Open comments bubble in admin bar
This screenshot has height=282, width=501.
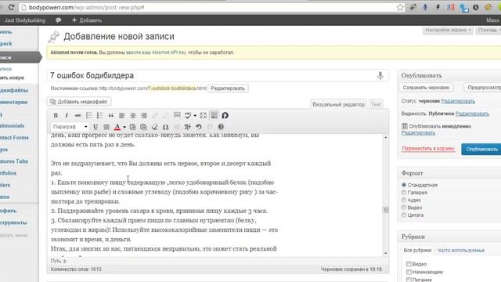click(x=59, y=20)
